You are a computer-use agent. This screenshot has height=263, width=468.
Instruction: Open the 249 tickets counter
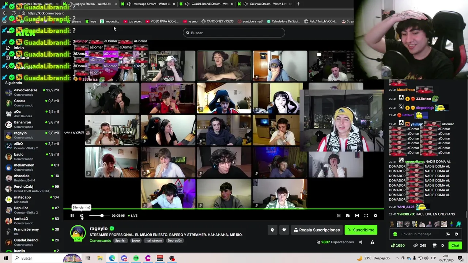420,245
